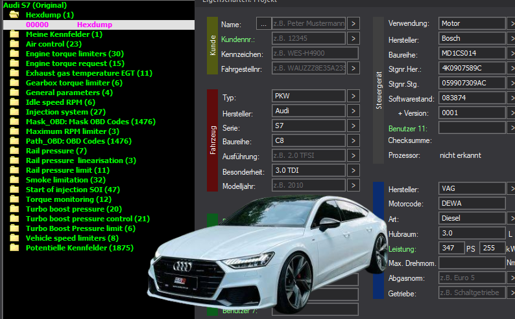
Task: Click the Fahrgestellnr. input field
Action: coord(309,68)
